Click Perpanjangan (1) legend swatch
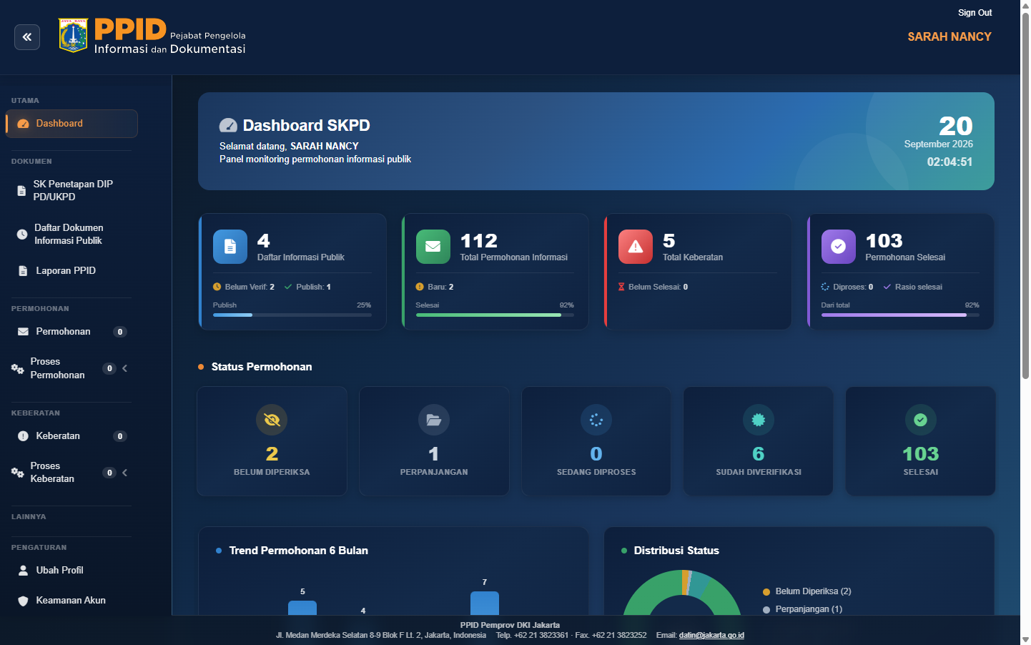 pyautogui.click(x=766, y=610)
